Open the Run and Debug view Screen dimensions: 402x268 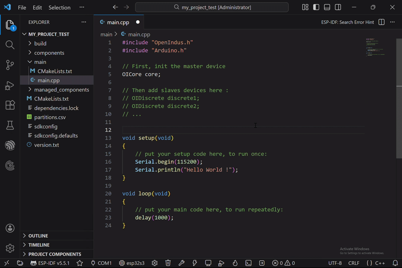point(10,85)
